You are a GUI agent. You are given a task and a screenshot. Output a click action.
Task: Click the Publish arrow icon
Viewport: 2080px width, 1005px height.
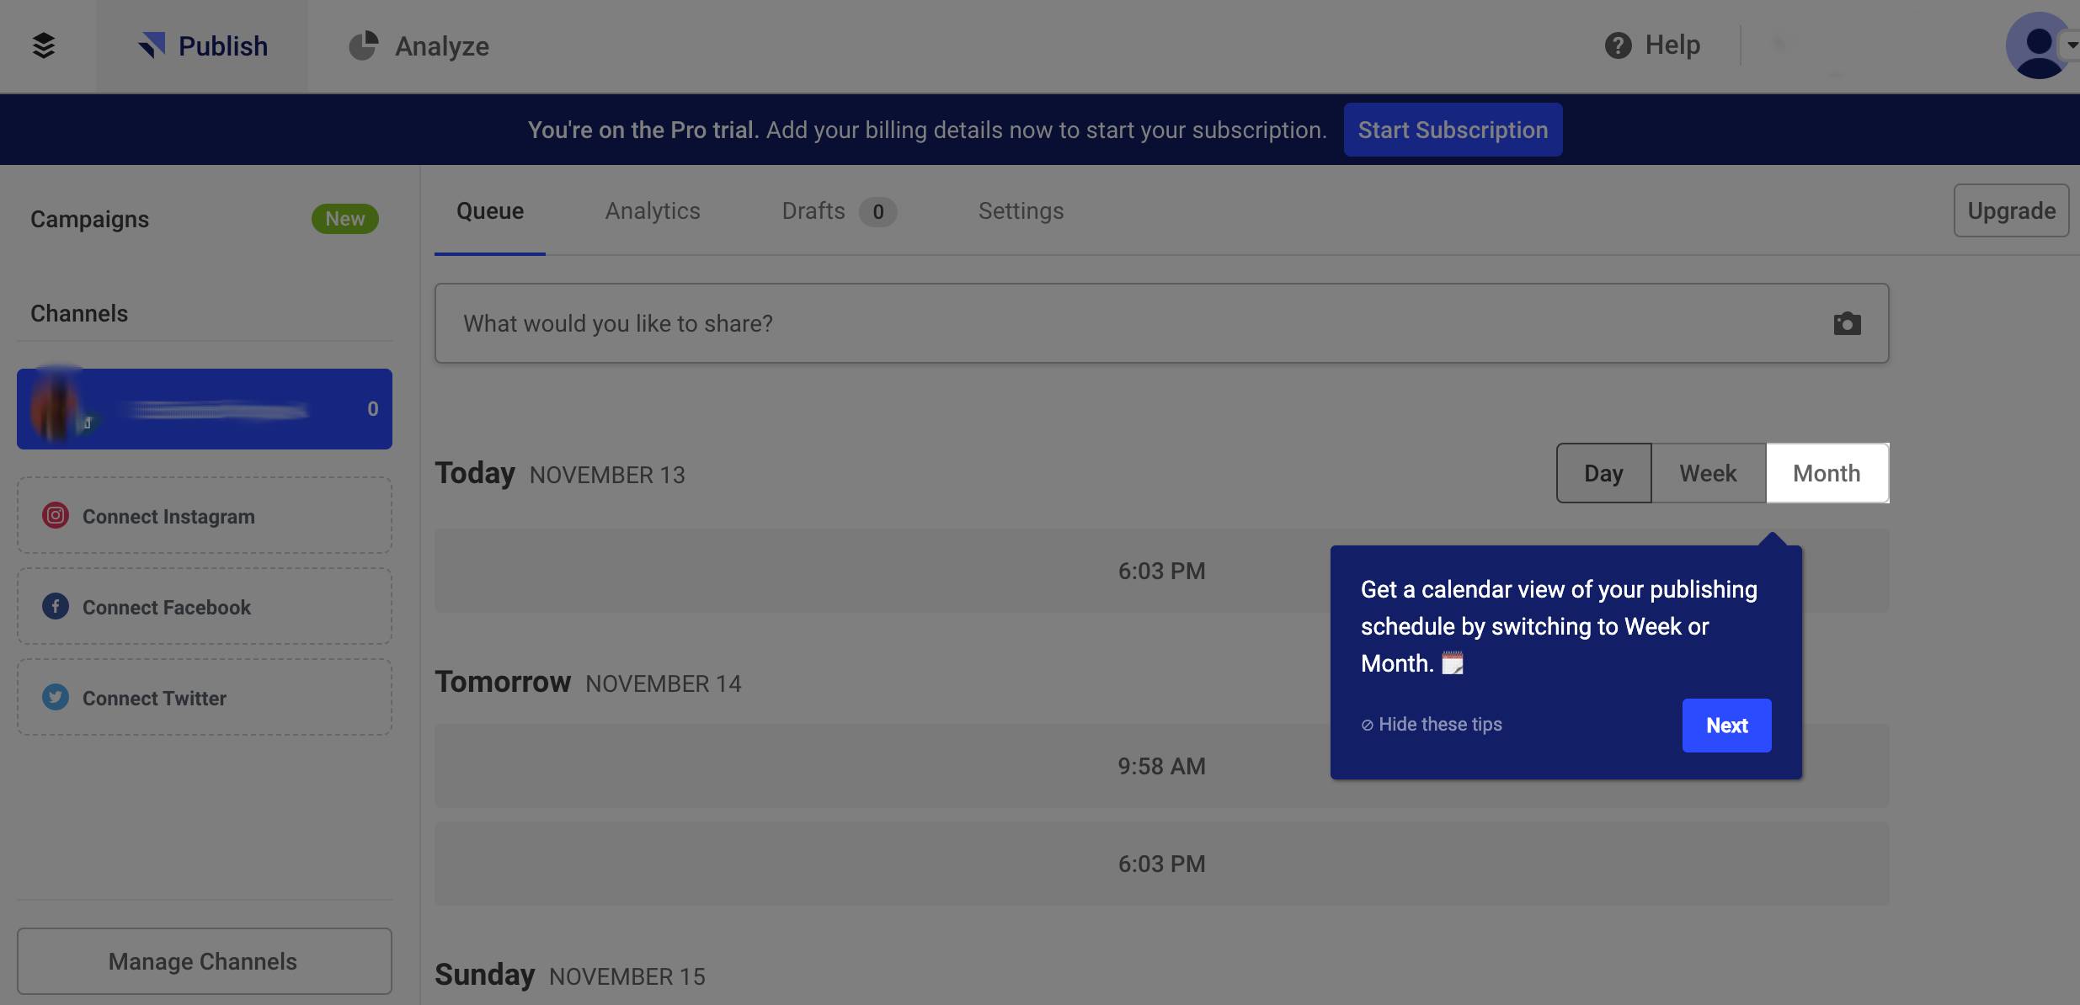point(152,45)
